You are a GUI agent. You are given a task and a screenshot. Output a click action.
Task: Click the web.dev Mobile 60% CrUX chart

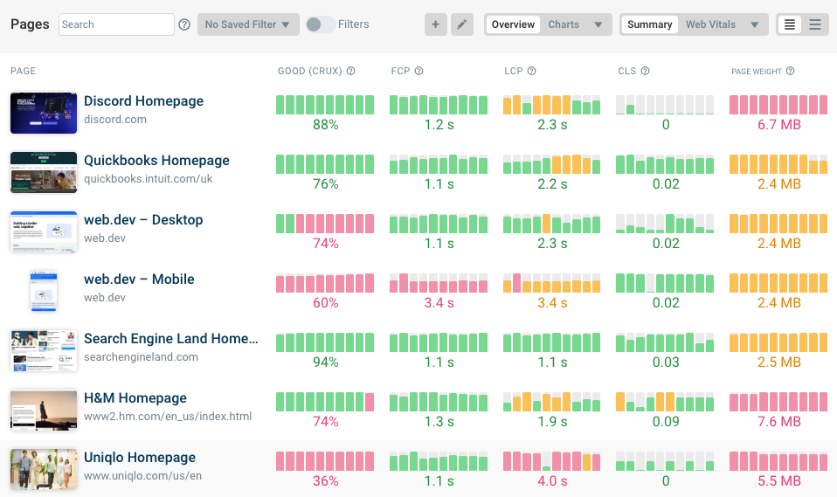(x=325, y=283)
